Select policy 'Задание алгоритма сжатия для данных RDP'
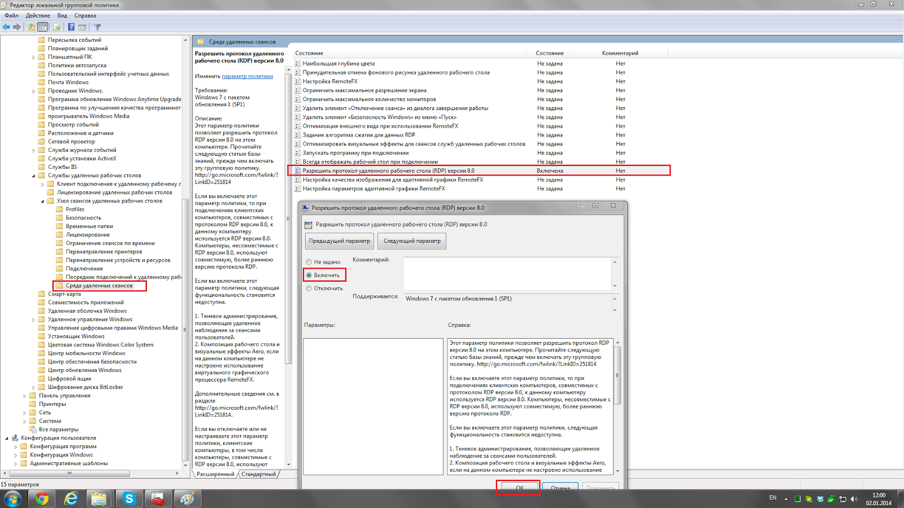This screenshot has height=508, width=904. (359, 135)
